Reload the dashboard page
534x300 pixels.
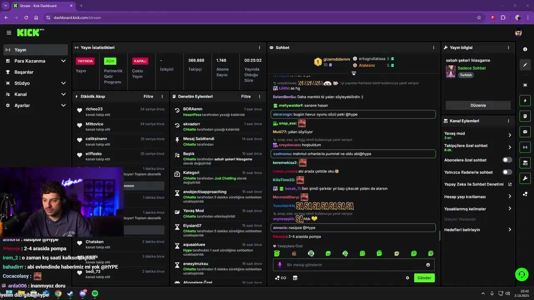click(26, 17)
